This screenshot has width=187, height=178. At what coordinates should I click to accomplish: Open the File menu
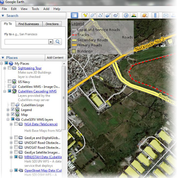[4, 9]
